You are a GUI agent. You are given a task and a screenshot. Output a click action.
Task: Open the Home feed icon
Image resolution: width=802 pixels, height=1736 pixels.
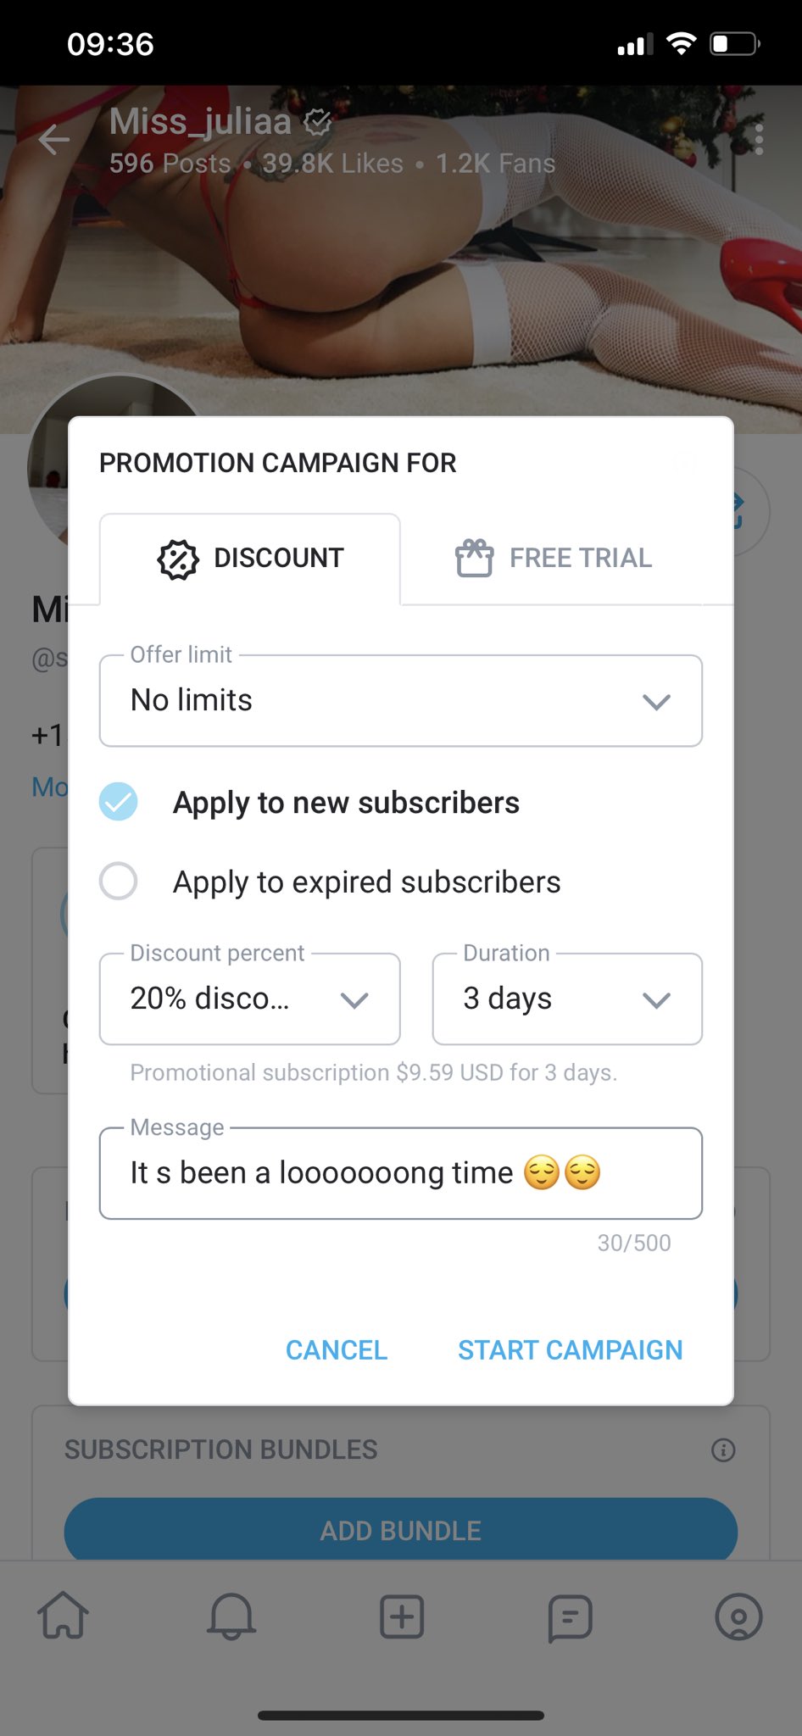64,1615
